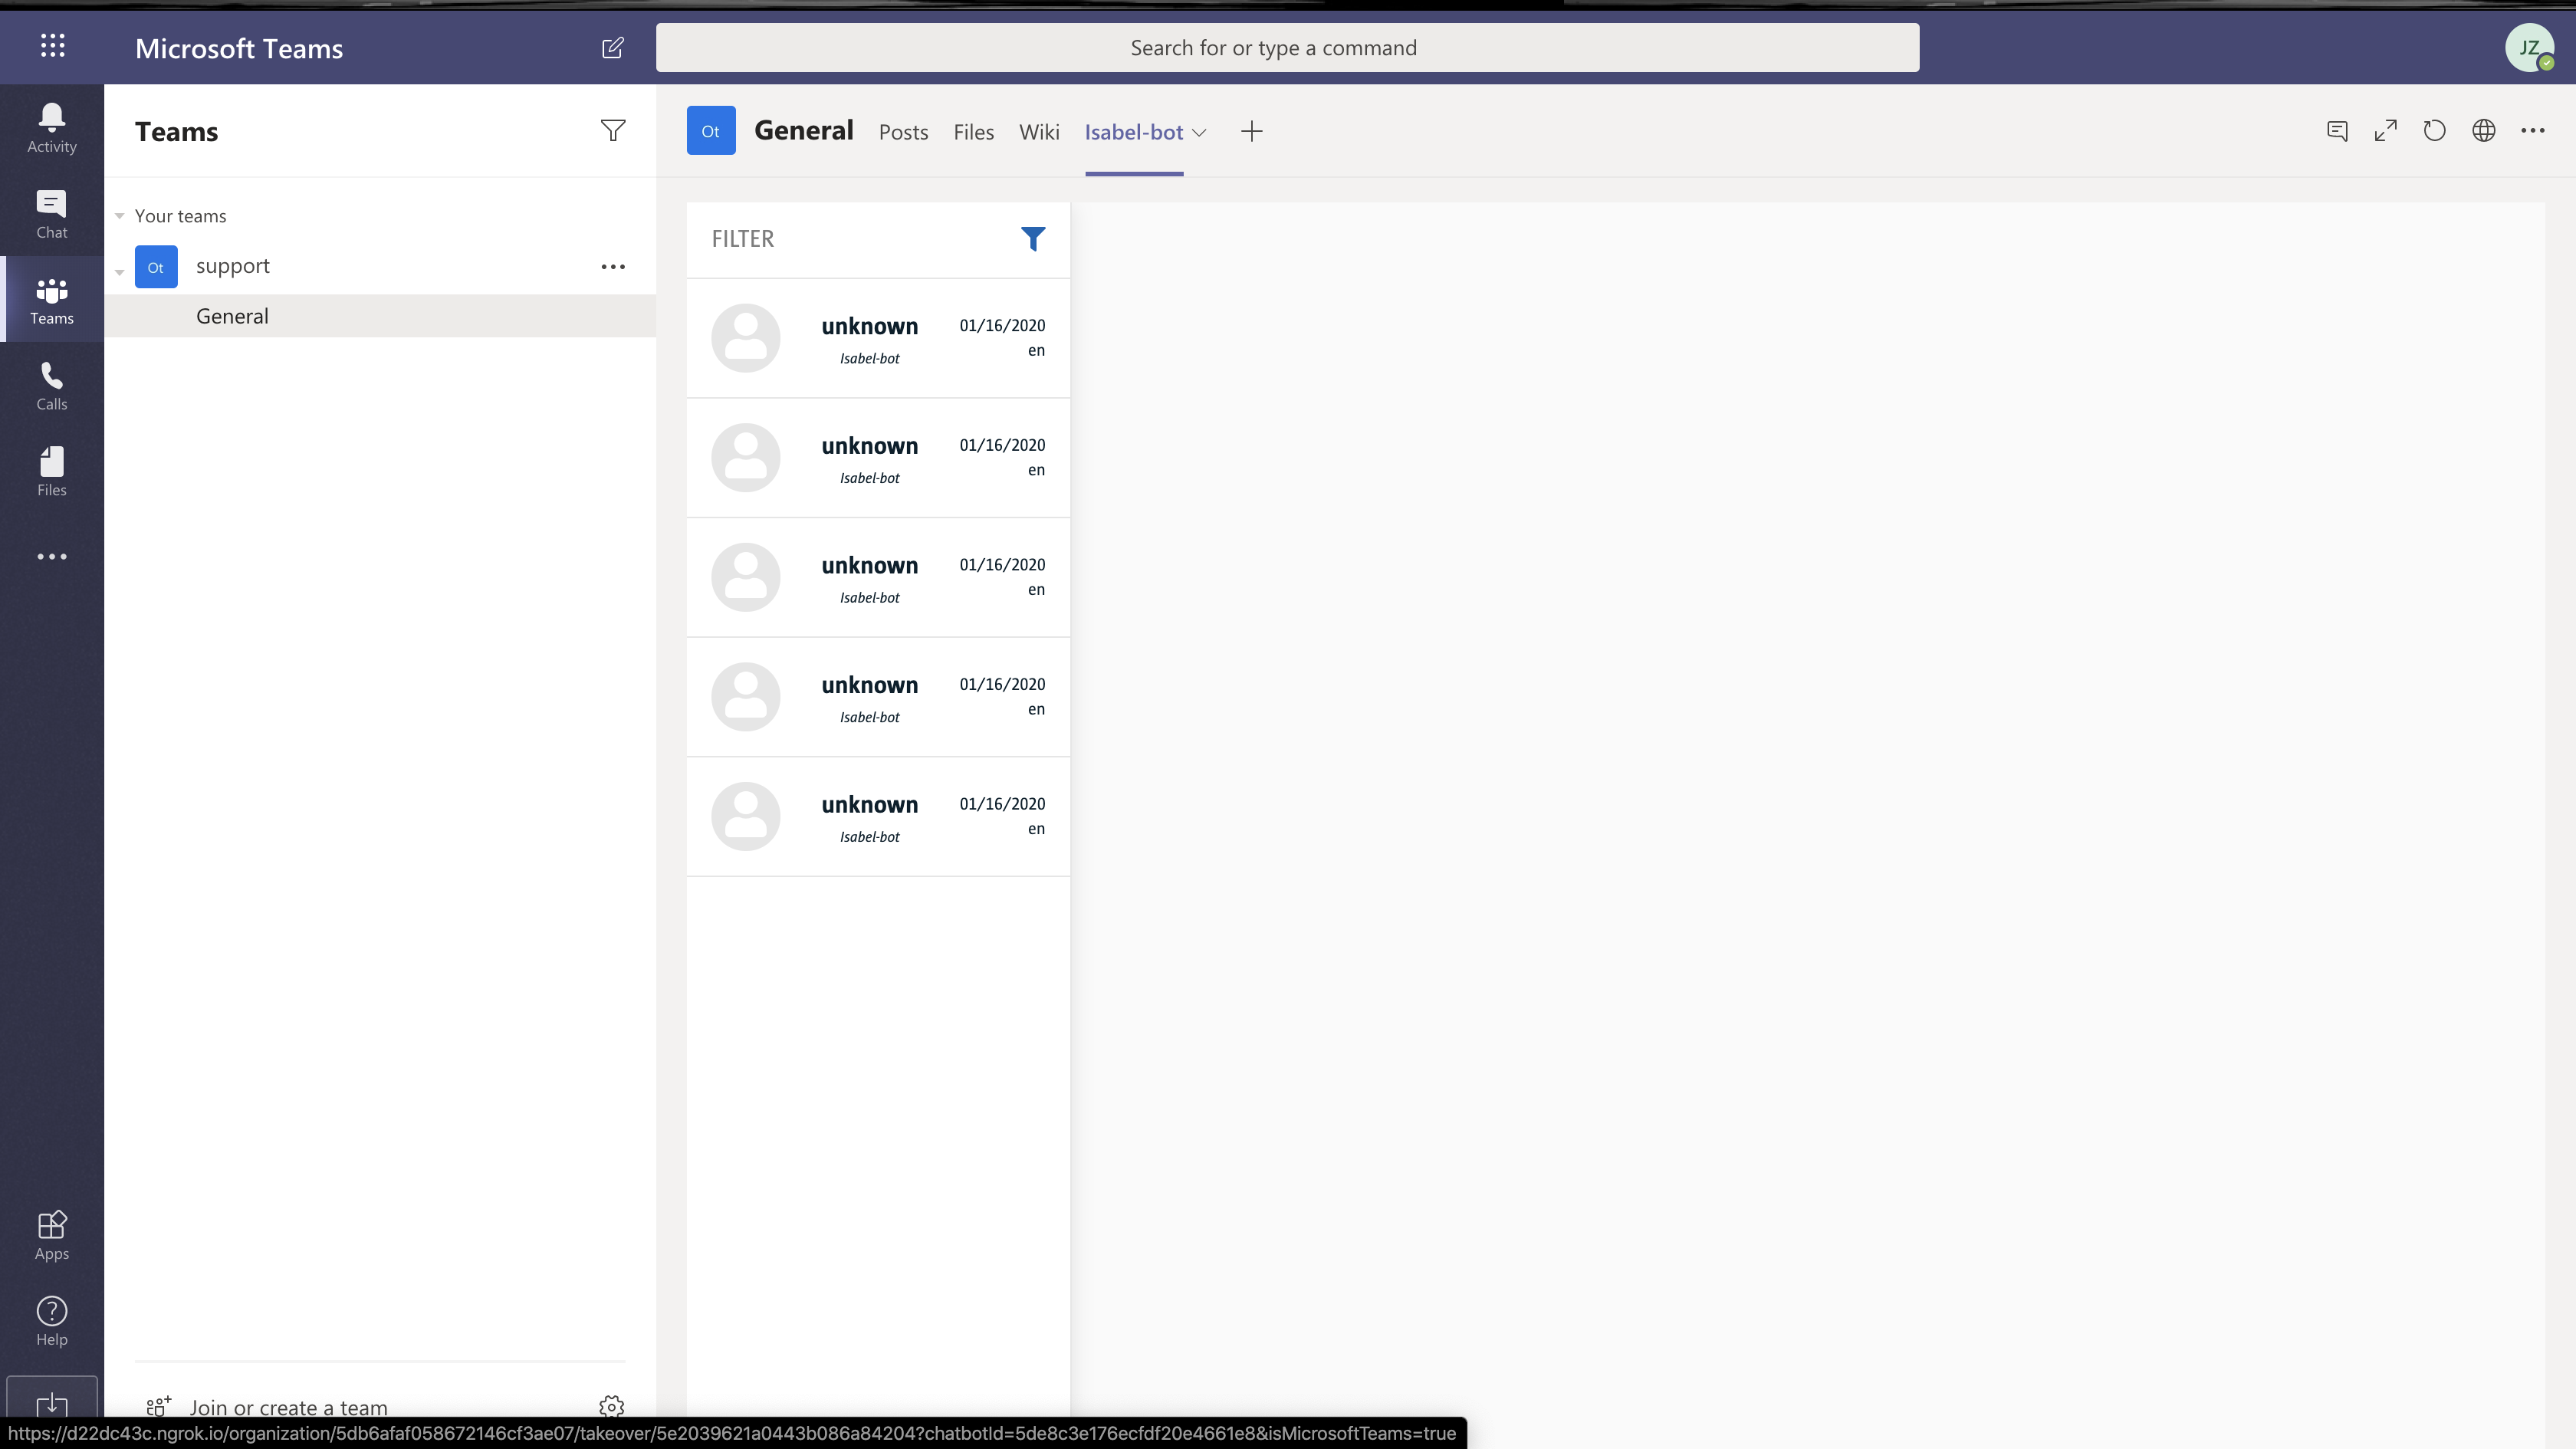Reload the tab with refresh icon
The height and width of the screenshot is (1449, 2576).
[x=2434, y=131]
